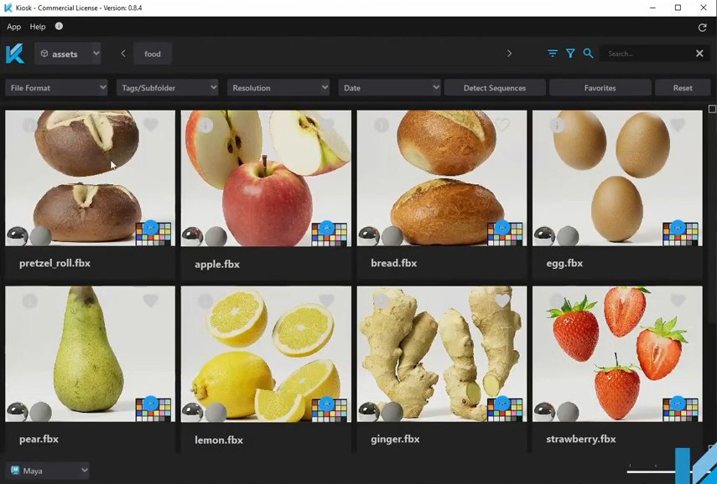717x484 pixels.
Task: Click the magnifier search icon
Action: (588, 54)
